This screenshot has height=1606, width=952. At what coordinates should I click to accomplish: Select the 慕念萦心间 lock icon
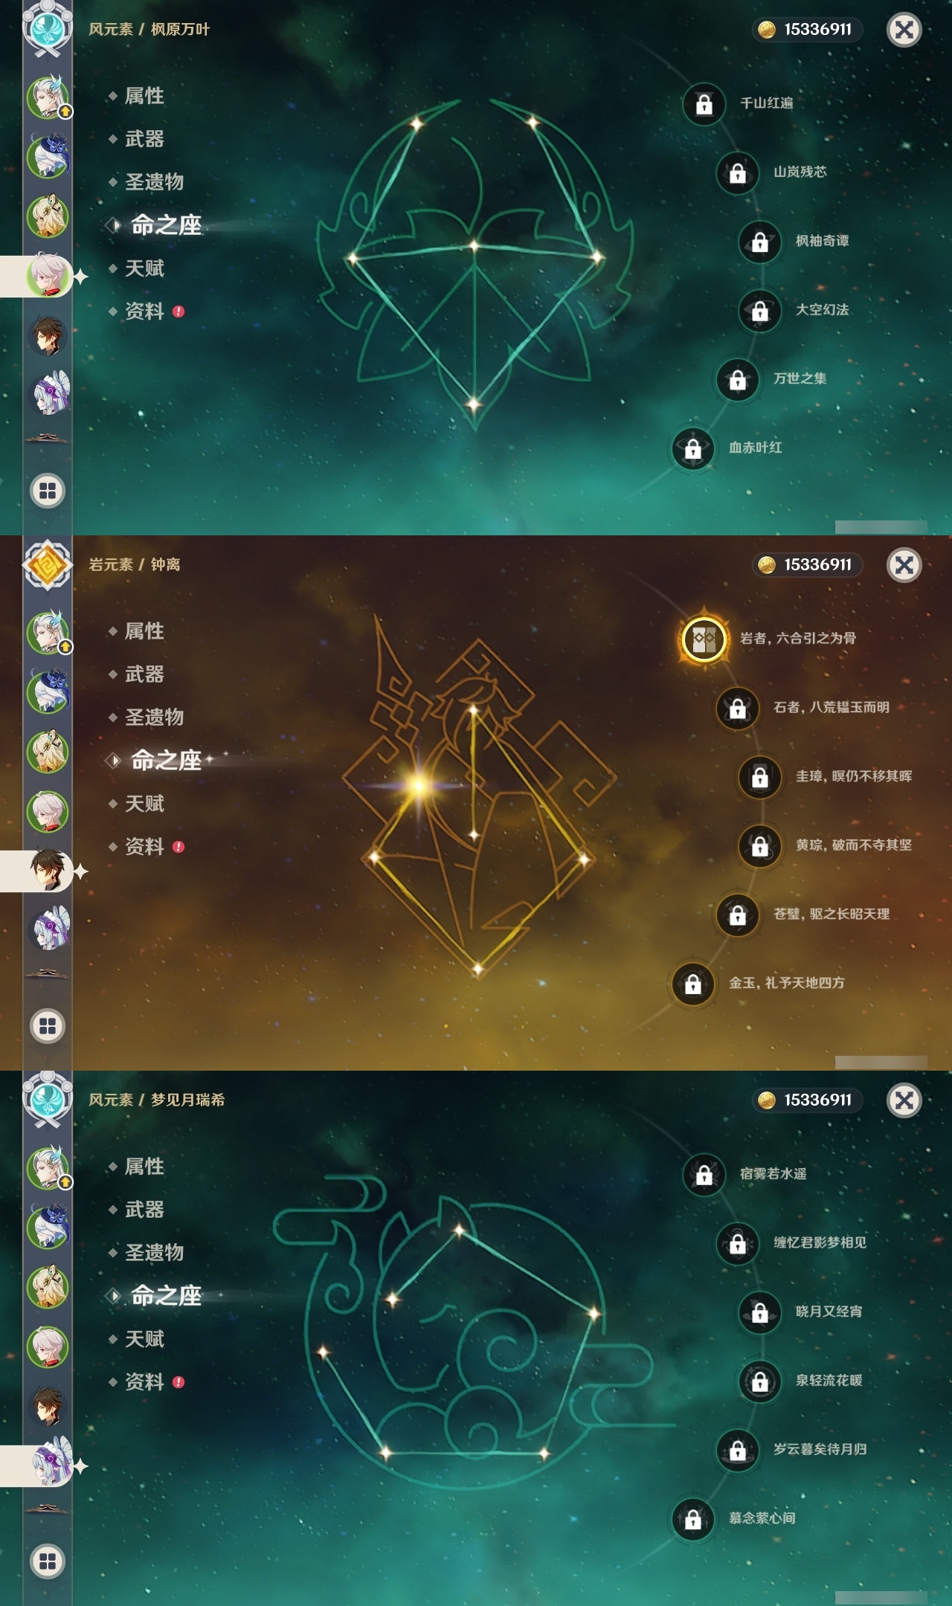coord(692,1519)
